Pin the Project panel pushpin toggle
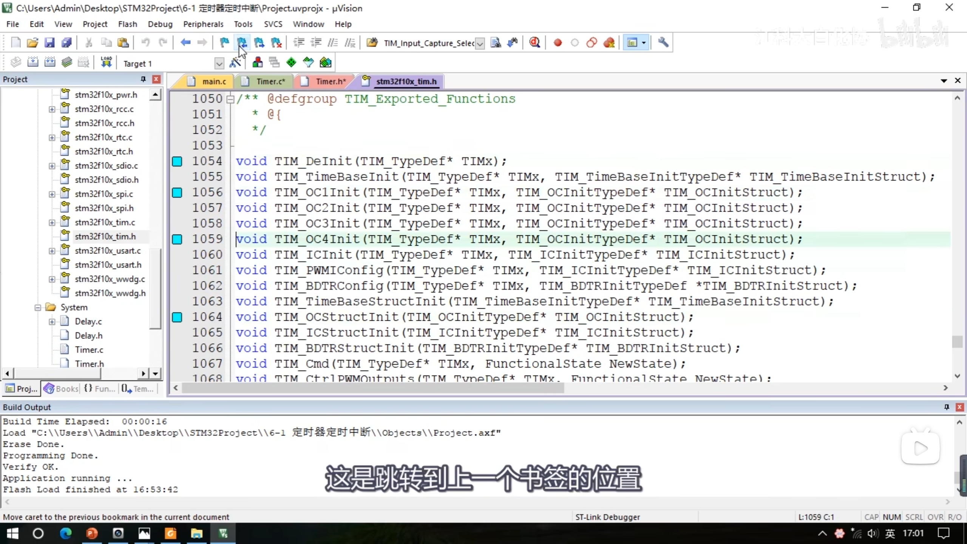Screen dimensions: 967x544 tap(143, 79)
